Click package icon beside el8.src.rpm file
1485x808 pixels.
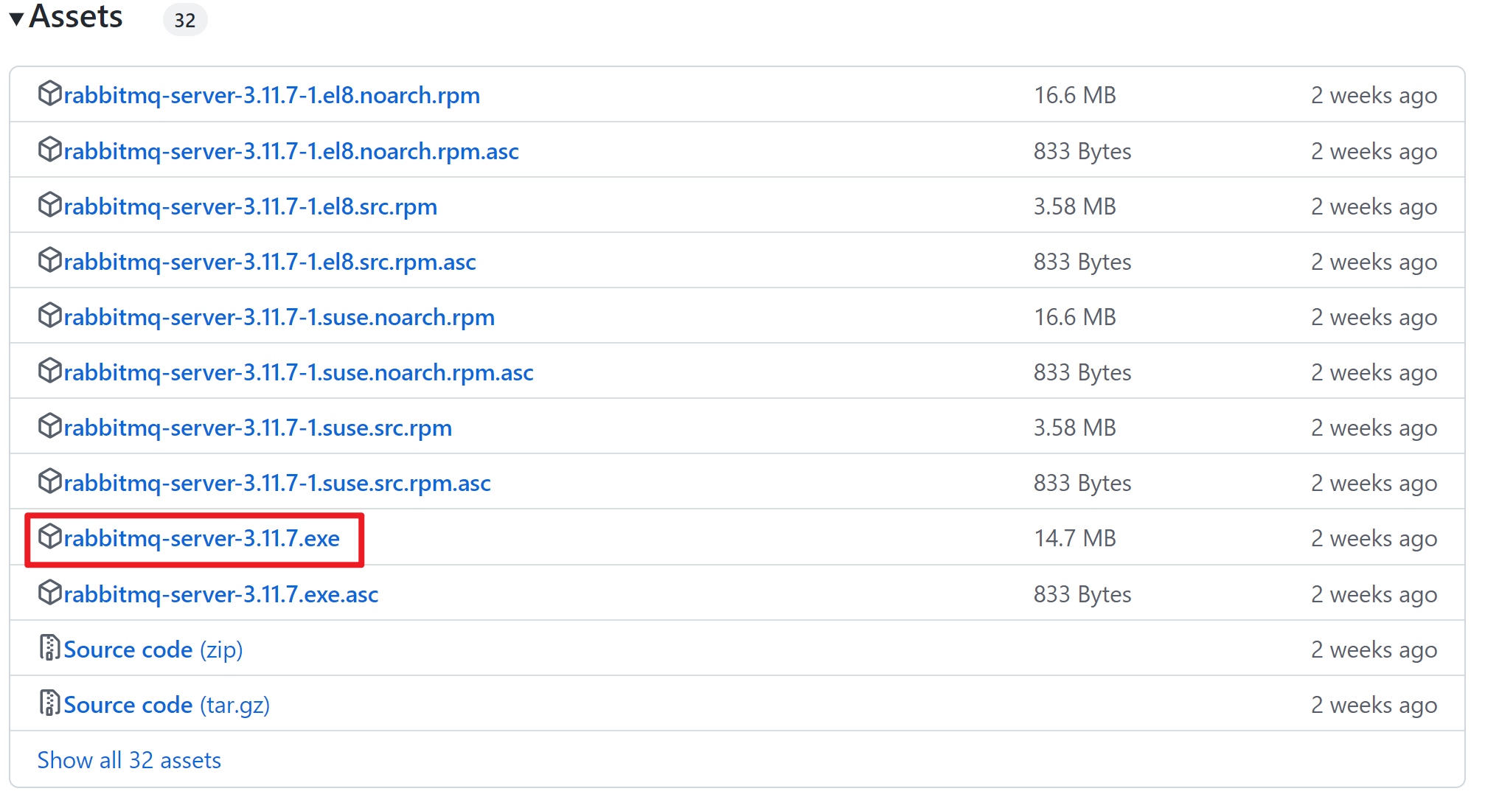pyautogui.click(x=49, y=205)
